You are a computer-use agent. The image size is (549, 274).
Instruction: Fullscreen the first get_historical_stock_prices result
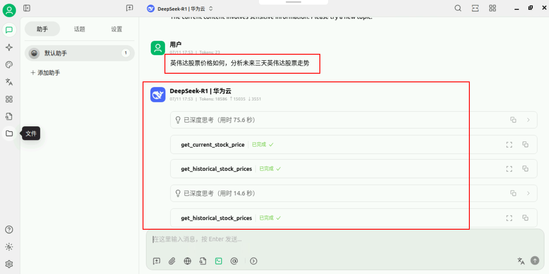pyautogui.click(x=509, y=169)
